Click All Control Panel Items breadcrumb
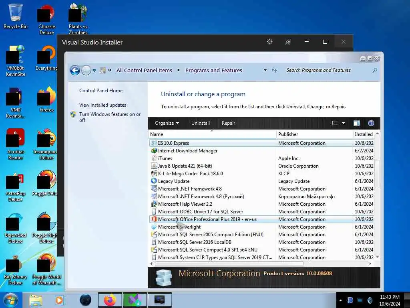Viewport: 410px width, 308px height. (144, 70)
